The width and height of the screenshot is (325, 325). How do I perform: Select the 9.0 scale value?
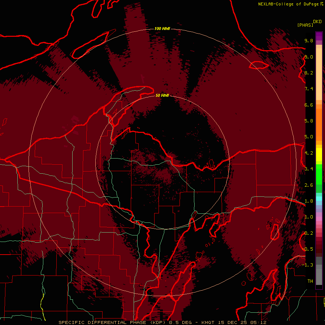click(x=309, y=57)
